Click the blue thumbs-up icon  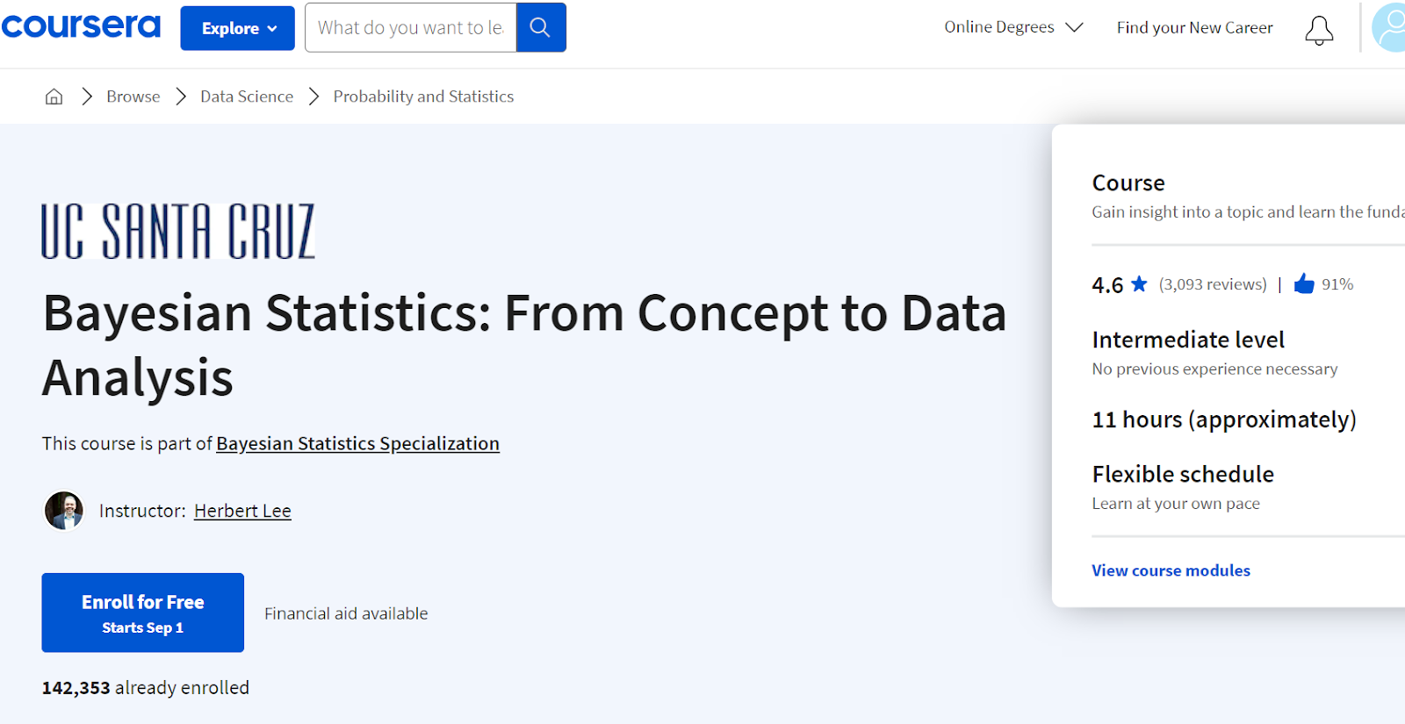(x=1304, y=283)
